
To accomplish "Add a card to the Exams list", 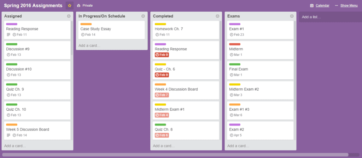I will tap(238, 146).
